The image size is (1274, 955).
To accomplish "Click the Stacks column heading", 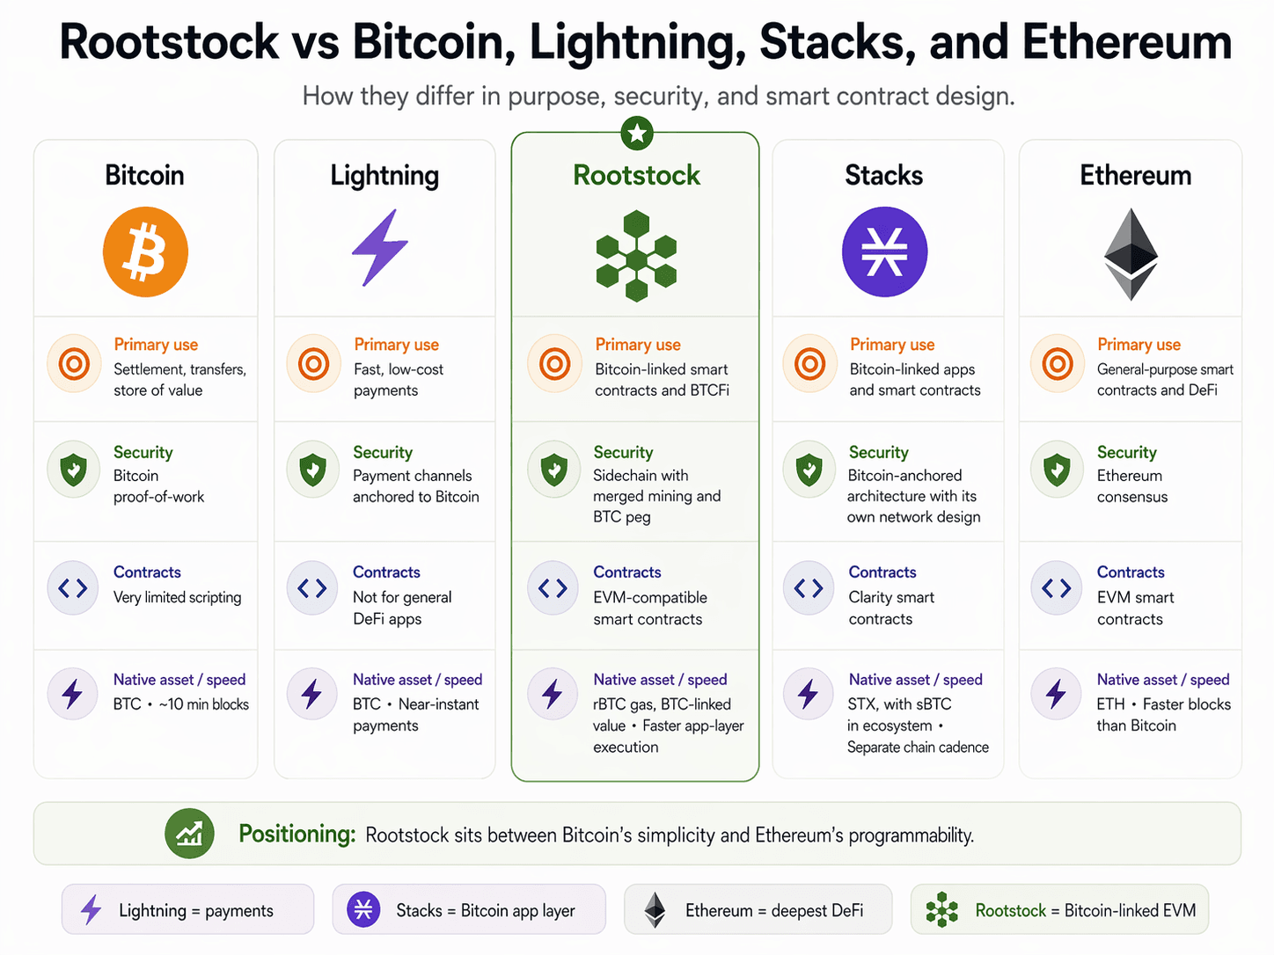I will tap(883, 175).
